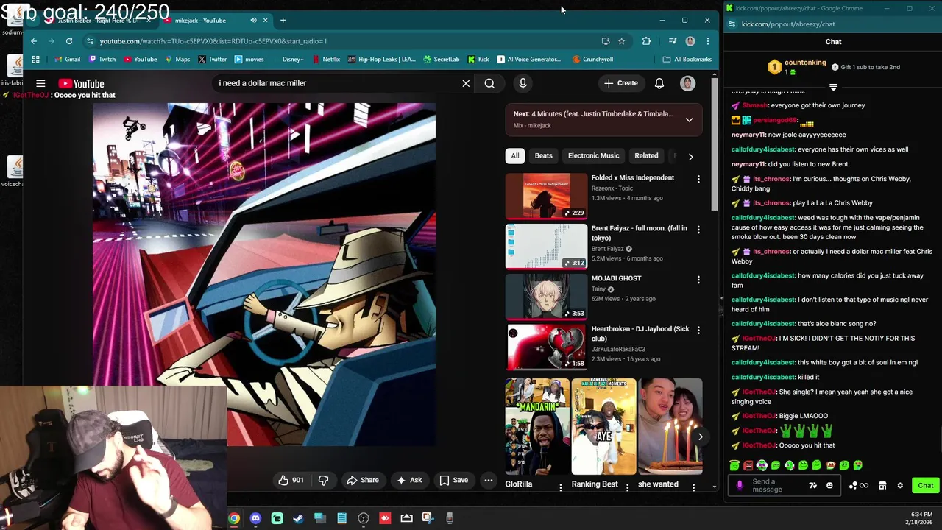Open Chrome apps grid in bookmarks bar
Image resolution: width=942 pixels, height=530 pixels.
35,60
